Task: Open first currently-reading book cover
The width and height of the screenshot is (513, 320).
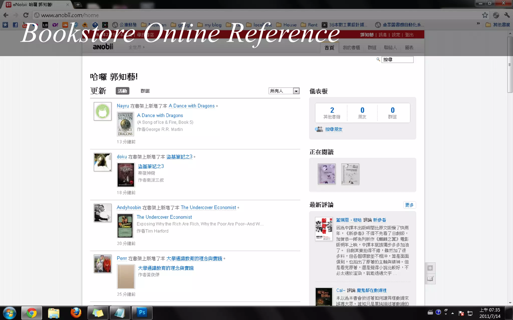Action: point(326,174)
